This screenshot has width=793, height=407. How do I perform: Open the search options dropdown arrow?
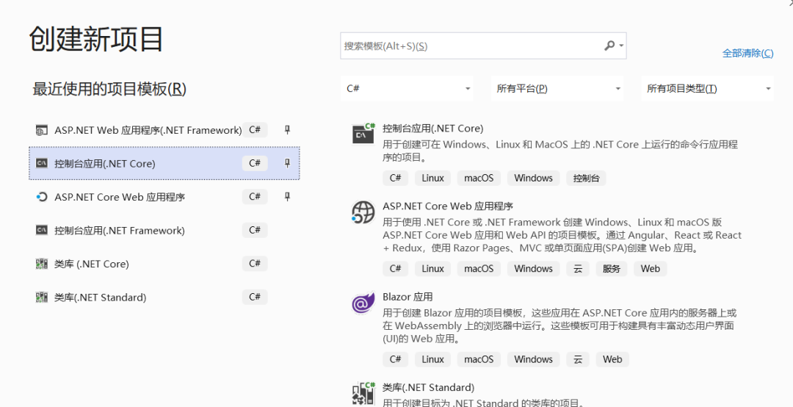click(x=621, y=46)
